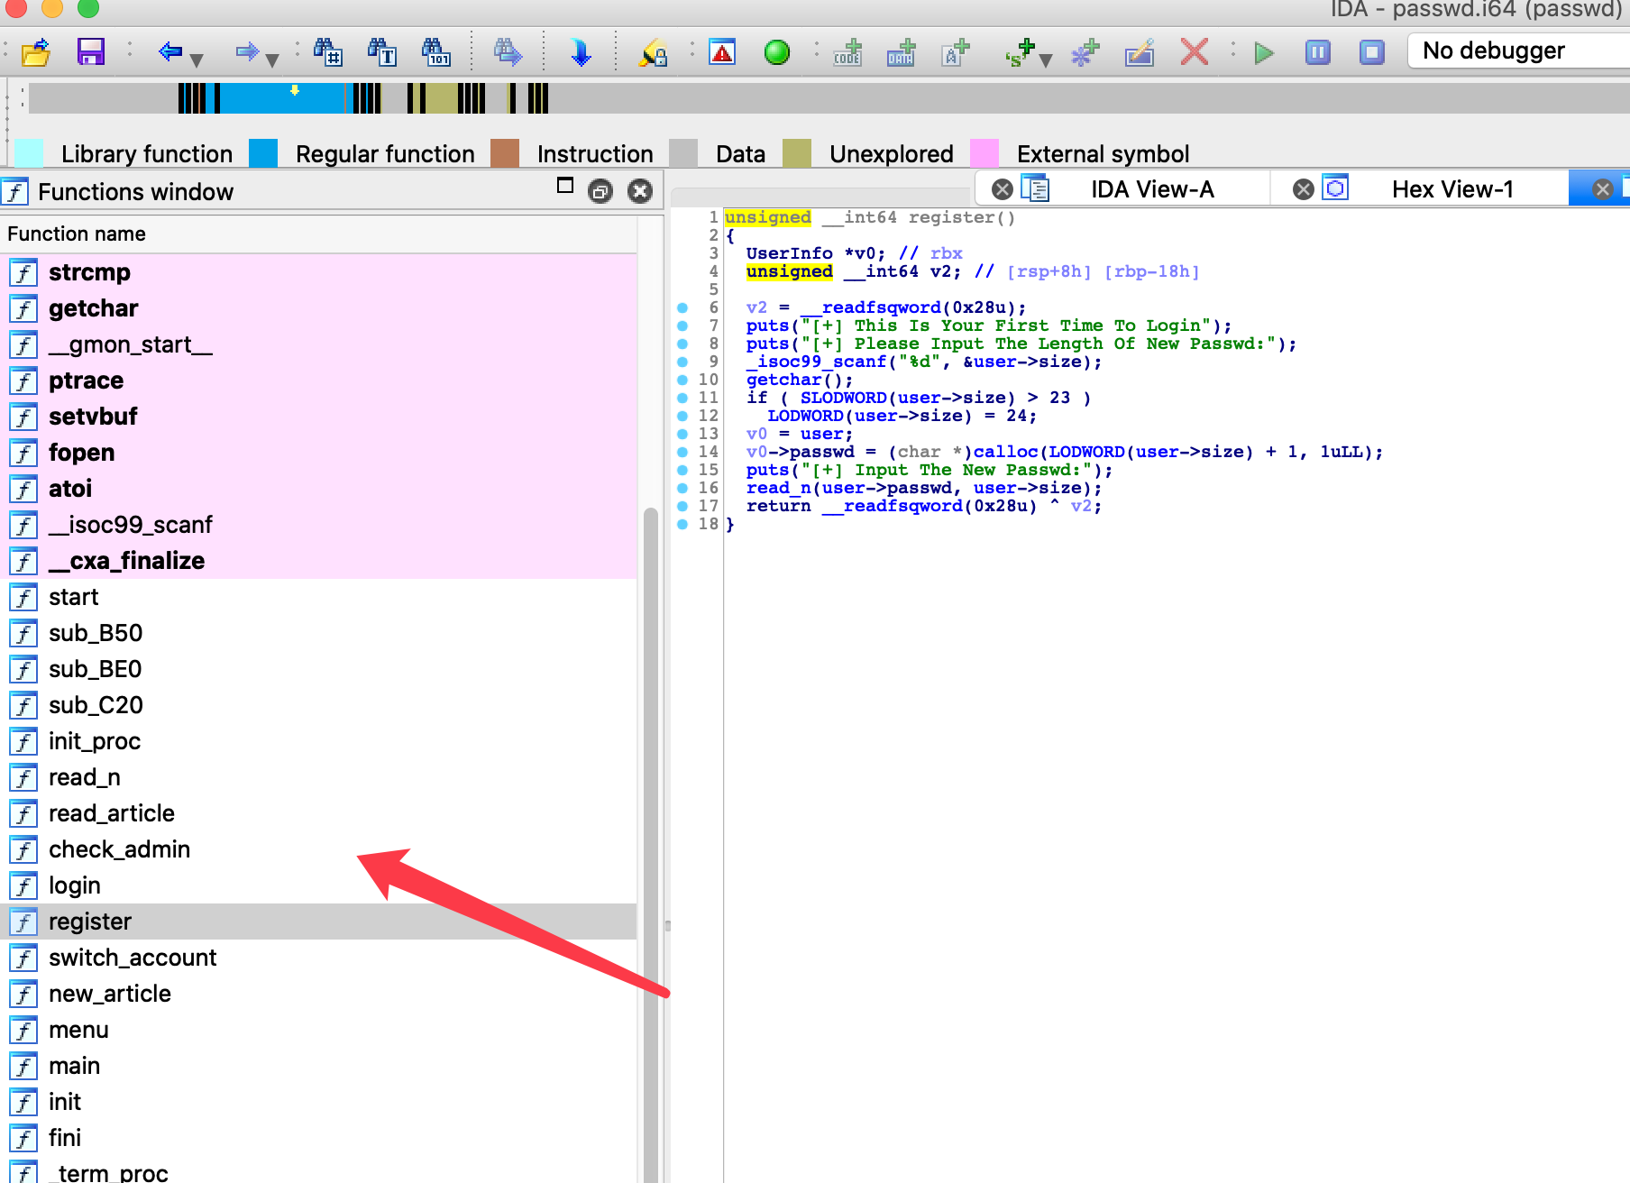The height and width of the screenshot is (1183, 1630).
Task: Click the binary search binoculars '101' icon
Action: 436,52
